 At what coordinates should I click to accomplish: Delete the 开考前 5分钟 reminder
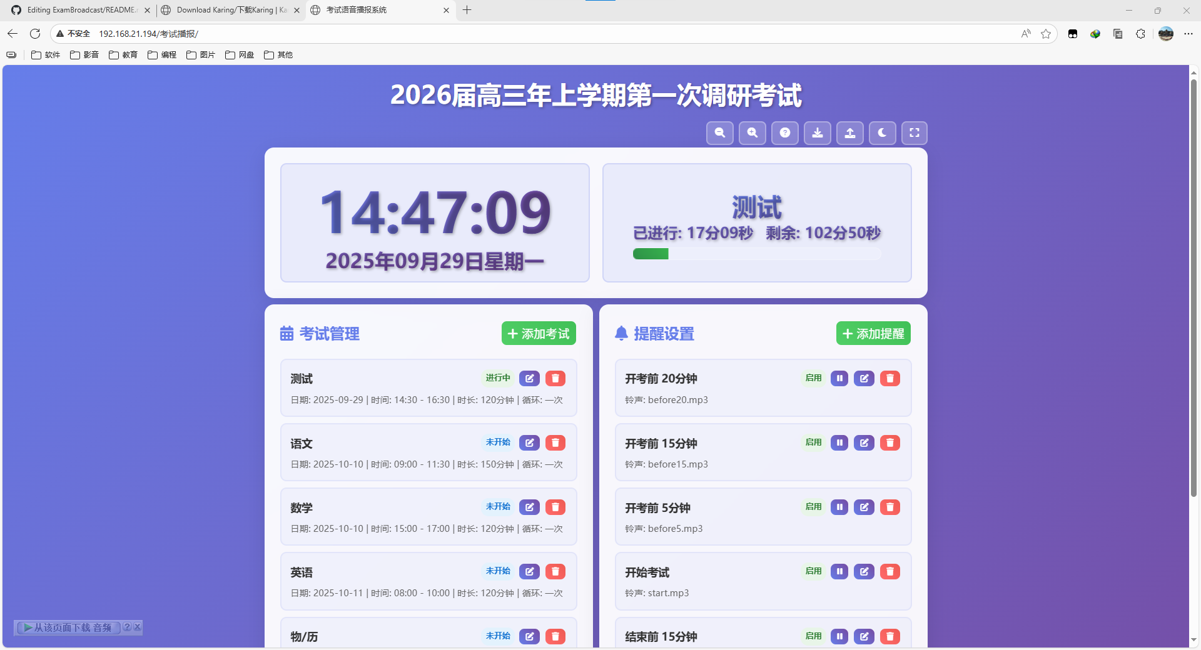(890, 507)
